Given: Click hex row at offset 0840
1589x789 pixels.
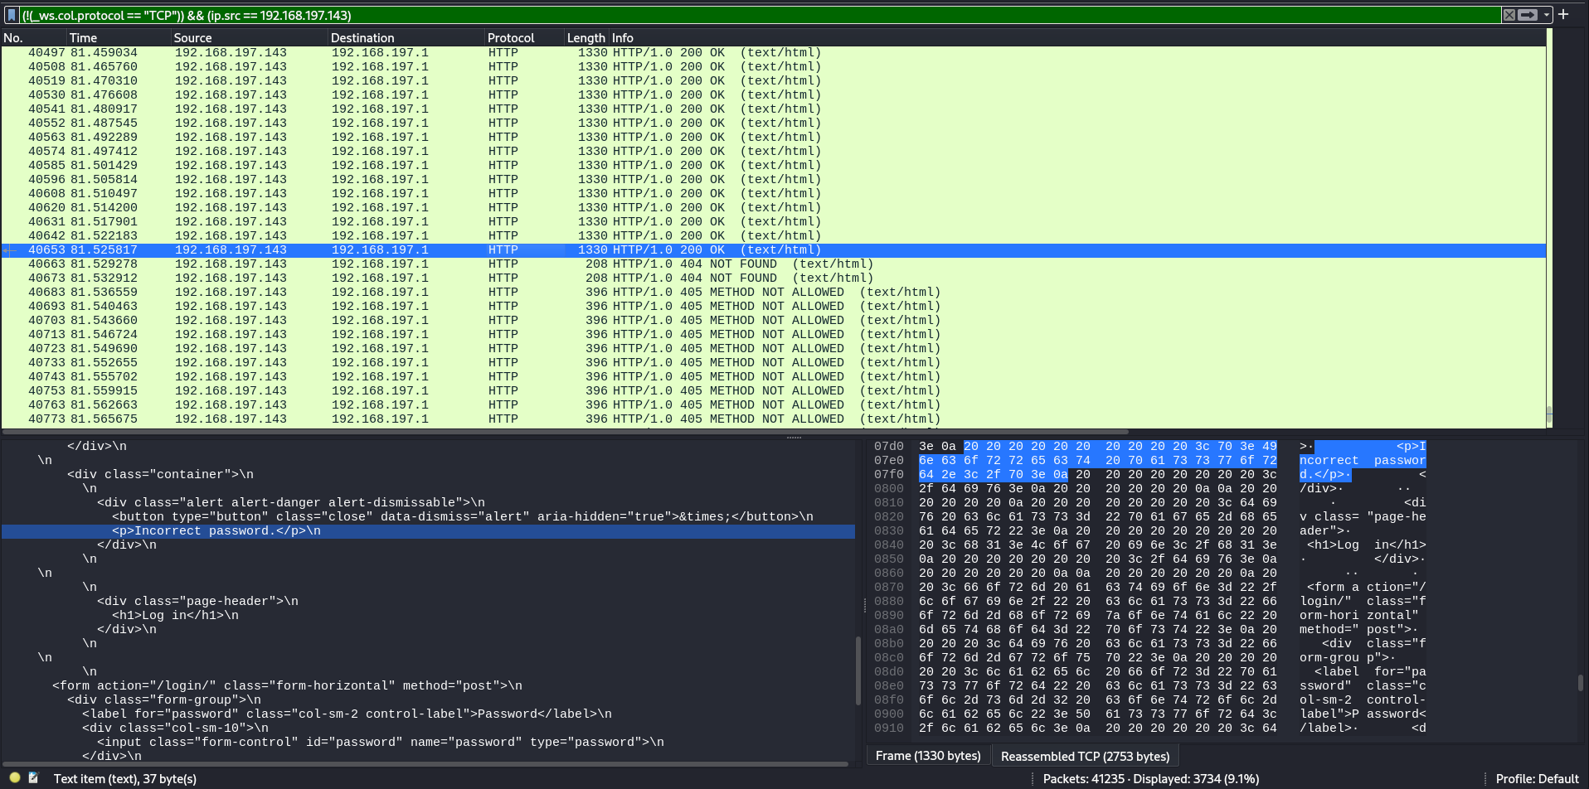Looking at the screenshot, I should point(1097,545).
